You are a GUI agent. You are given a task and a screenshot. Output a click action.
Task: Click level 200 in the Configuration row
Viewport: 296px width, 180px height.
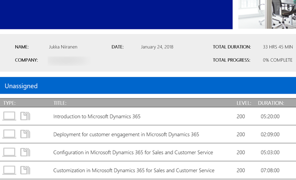point(241,152)
